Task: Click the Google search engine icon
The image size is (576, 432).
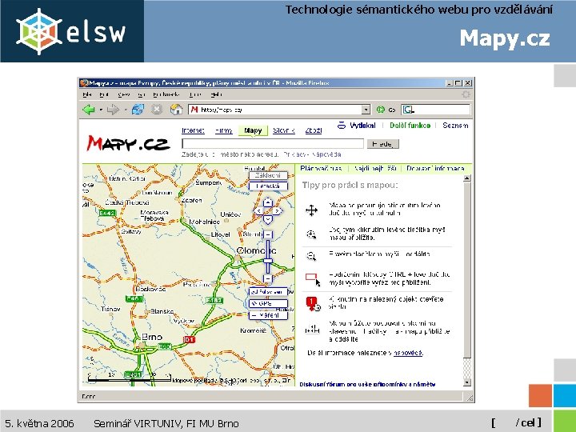Action: pyautogui.click(x=408, y=110)
